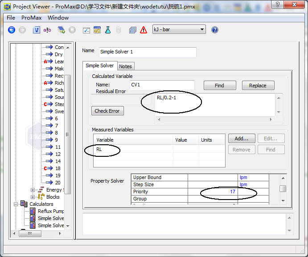
Task: Select stream 20 arrow icon
Action: tap(49, 183)
